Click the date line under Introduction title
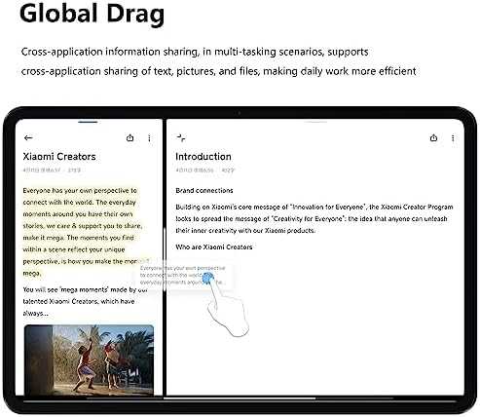Image resolution: width=480 pixels, height=417 pixels. pyautogui.click(x=204, y=170)
